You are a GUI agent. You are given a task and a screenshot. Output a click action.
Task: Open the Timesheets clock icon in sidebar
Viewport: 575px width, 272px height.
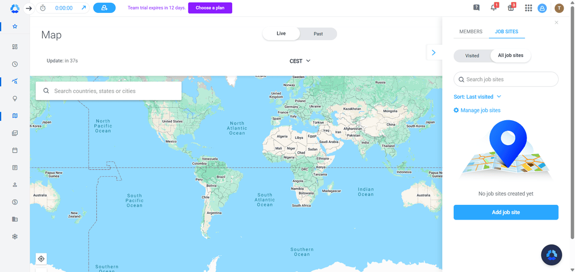(x=15, y=64)
